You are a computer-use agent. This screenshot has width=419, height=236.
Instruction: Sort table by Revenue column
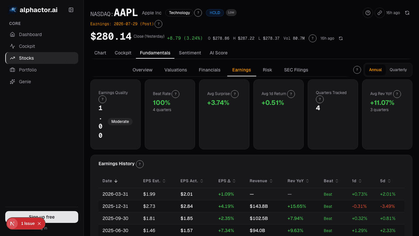(261, 181)
